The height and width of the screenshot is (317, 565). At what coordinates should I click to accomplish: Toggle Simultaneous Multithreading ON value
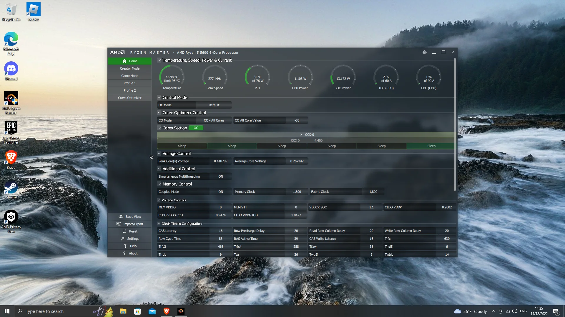coord(221,176)
